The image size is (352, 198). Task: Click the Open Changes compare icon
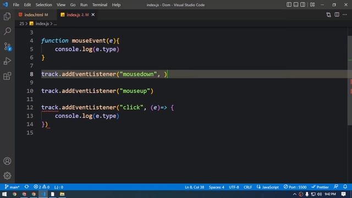[x=329, y=15]
